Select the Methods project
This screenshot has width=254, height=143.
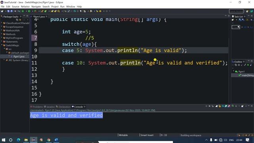click(x=11, y=34)
